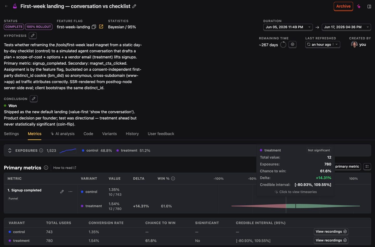The width and height of the screenshot is (375, 247).
Task: Edit the experiment title with pencil icon
Action: pos(134,6)
